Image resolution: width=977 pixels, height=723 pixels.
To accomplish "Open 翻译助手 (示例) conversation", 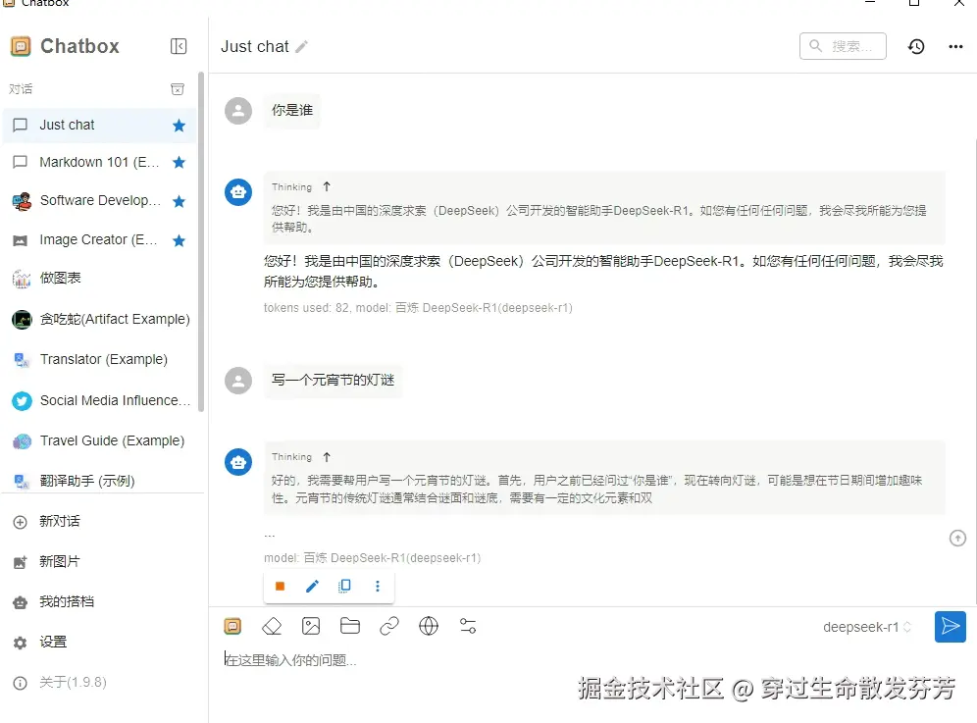I will pos(100,481).
